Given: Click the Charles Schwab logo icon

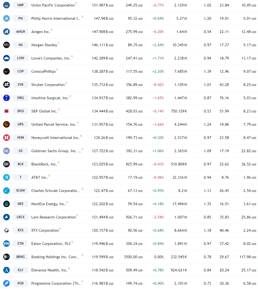Looking at the screenshot, I should click(6, 191).
